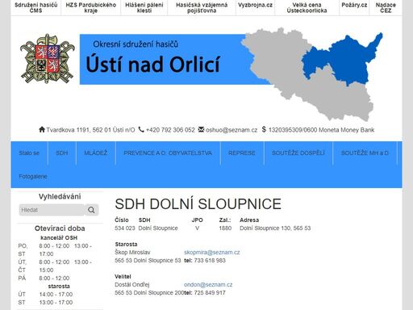The width and height of the screenshot is (413, 310).
Task: Open Hasičská vzájemná pojišťovna link
Action: click(x=202, y=7)
